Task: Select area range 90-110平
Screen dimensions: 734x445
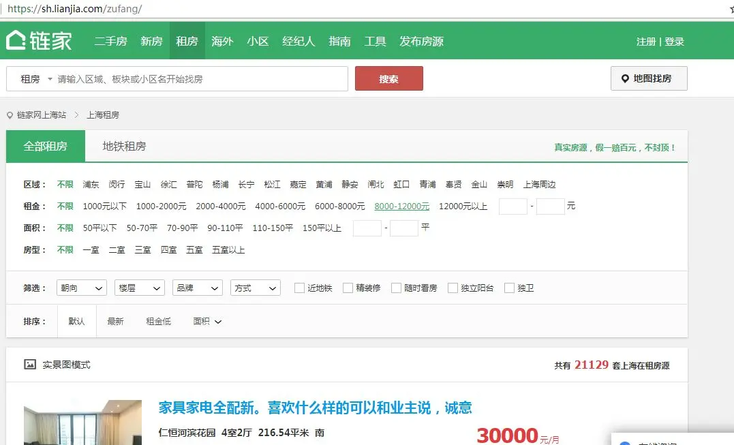Action: (225, 228)
